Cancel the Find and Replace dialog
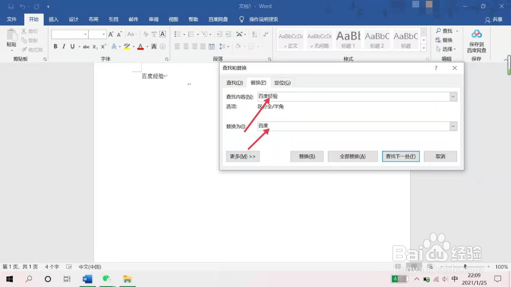The height and width of the screenshot is (287, 511). [440, 157]
